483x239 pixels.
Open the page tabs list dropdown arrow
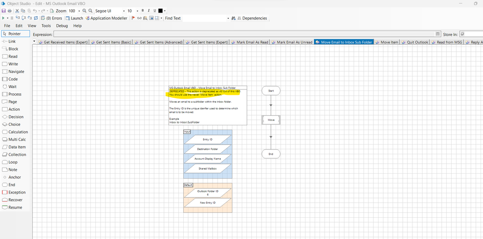pos(34,41)
